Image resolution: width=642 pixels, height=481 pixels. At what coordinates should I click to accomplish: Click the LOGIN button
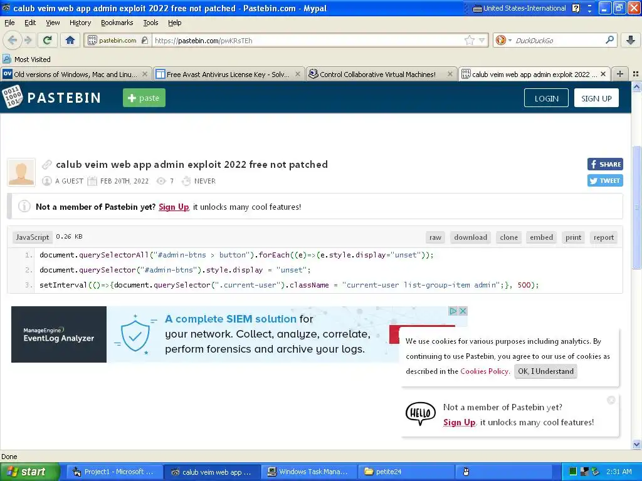(546, 98)
